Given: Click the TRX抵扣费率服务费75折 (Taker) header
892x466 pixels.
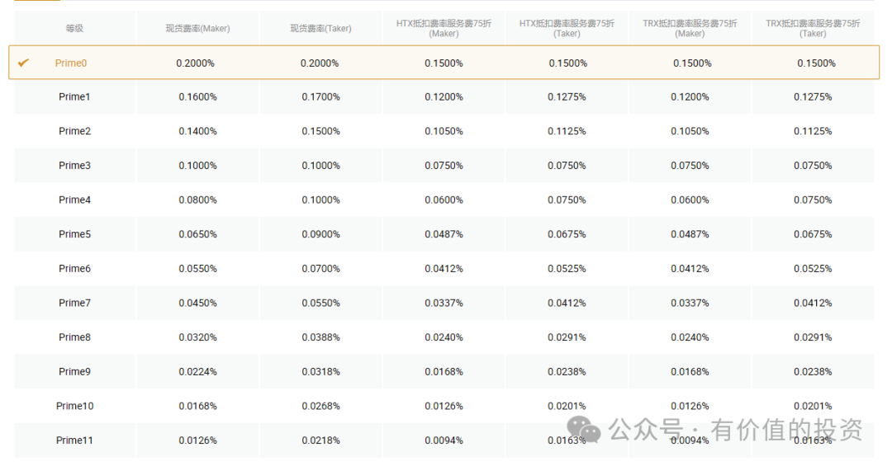Looking at the screenshot, I should 813,28.
